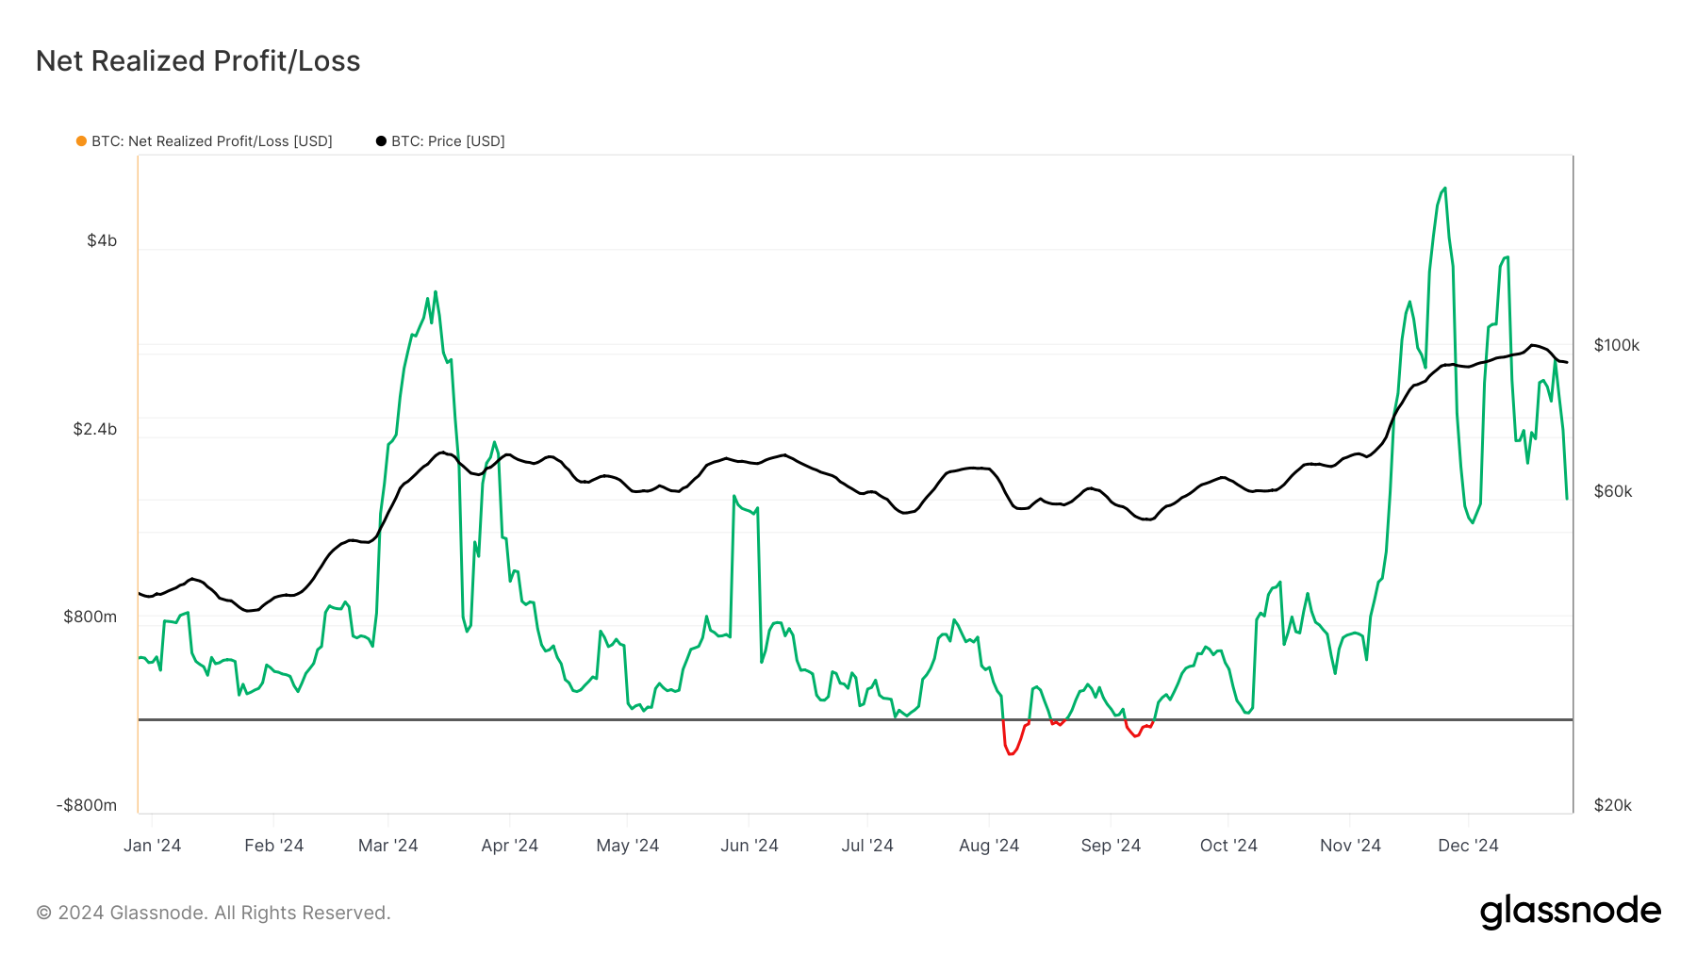Click the $800m left axis label
The width and height of the screenshot is (1697, 955).
tap(91, 617)
